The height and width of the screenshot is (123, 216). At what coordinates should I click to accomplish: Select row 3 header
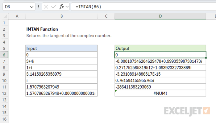click(4, 36)
